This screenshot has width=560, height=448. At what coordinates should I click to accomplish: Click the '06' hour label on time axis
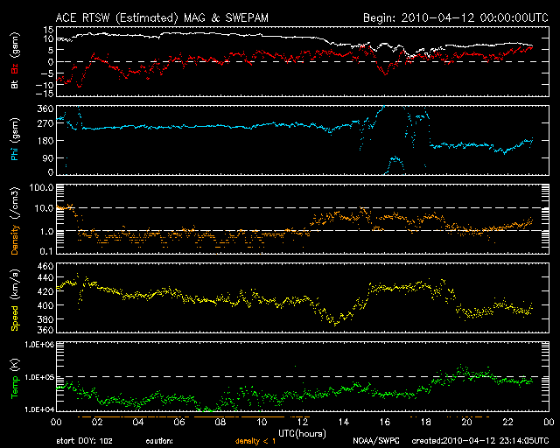coord(179,423)
